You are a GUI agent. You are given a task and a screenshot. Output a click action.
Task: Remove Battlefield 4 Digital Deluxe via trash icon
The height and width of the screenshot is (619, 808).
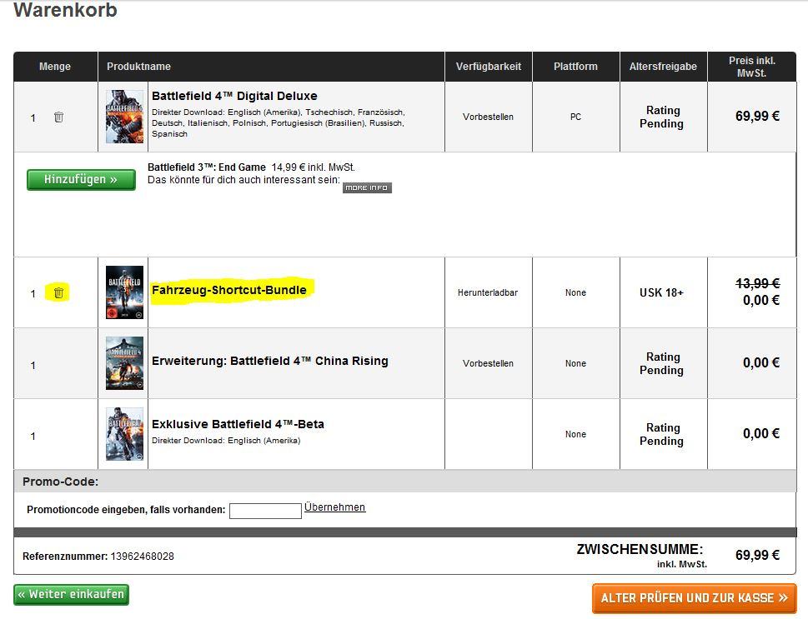pos(58,117)
